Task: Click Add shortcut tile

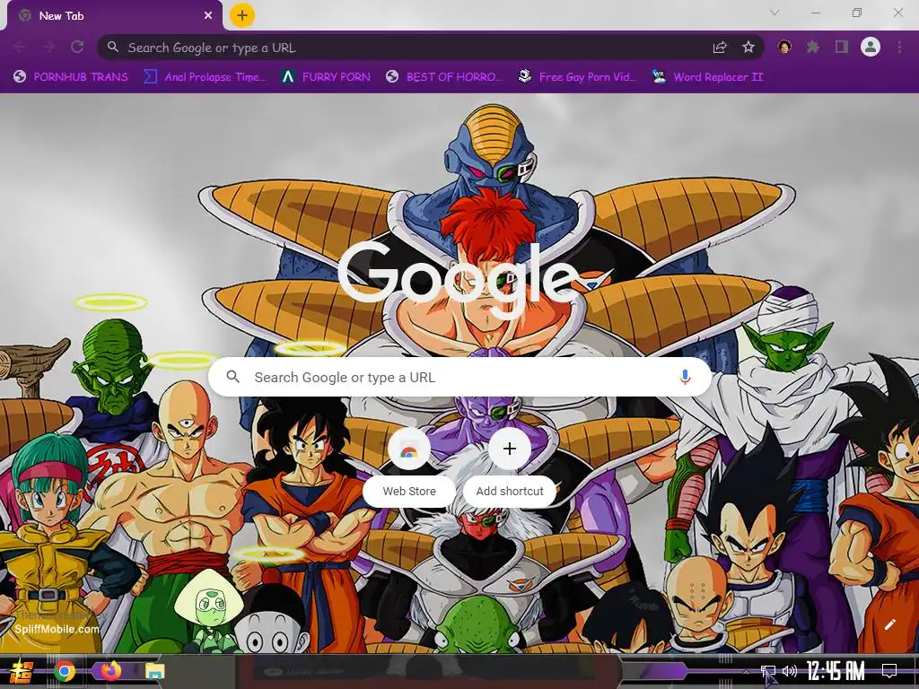Action: [x=510, y=467]
